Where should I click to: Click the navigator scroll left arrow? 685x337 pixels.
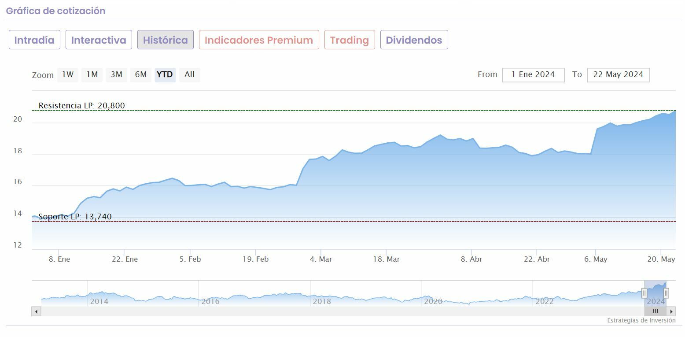click(x=37, y=311)
